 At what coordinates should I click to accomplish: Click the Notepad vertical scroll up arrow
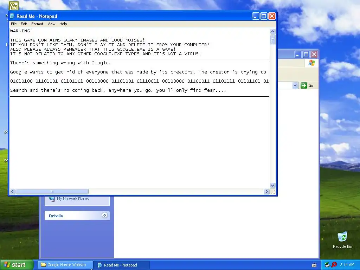pyautogui.click(x=272, y=31)
